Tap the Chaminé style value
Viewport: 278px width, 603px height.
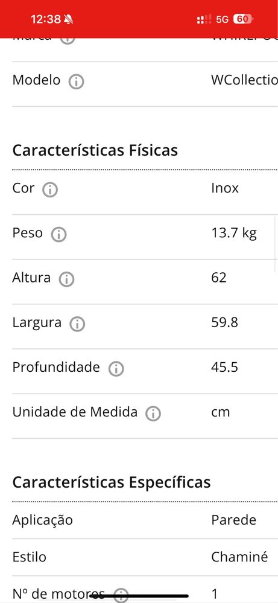[x=239, y=557]
